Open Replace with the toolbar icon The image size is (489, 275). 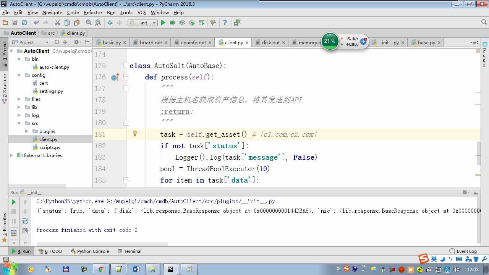coord(98,23)
